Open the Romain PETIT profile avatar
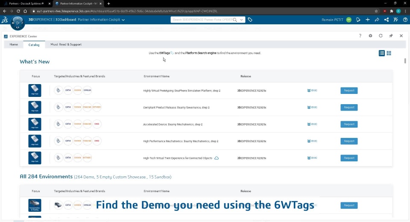This screenshot has width=410, height=222. (x=349, y=20)
